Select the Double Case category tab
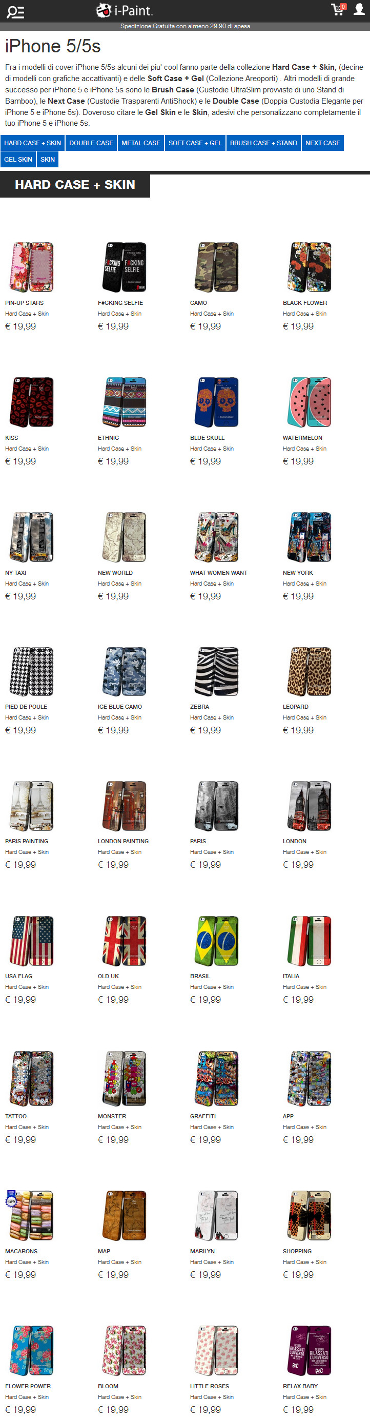370x1418 pixels. click(x=91, y=143)
